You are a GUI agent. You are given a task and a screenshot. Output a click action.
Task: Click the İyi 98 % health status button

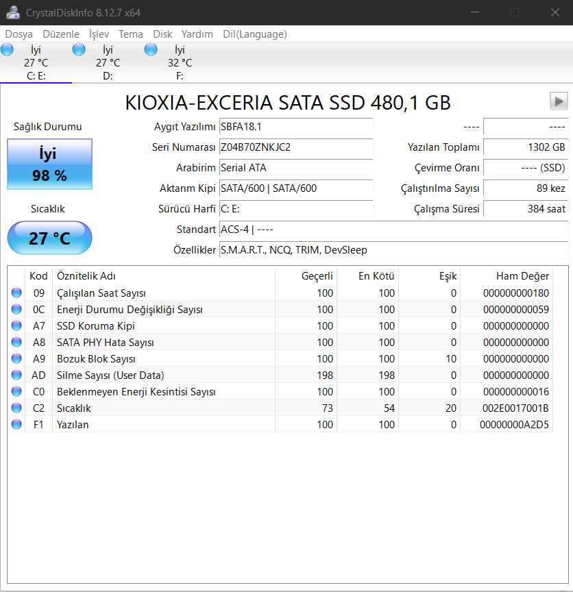[x=49, y=164]
